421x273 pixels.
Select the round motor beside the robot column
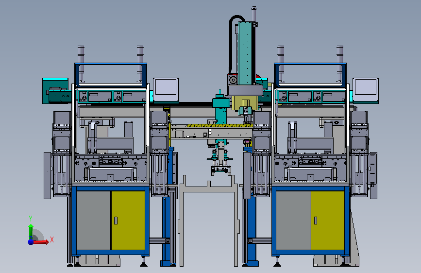point(233,80)
